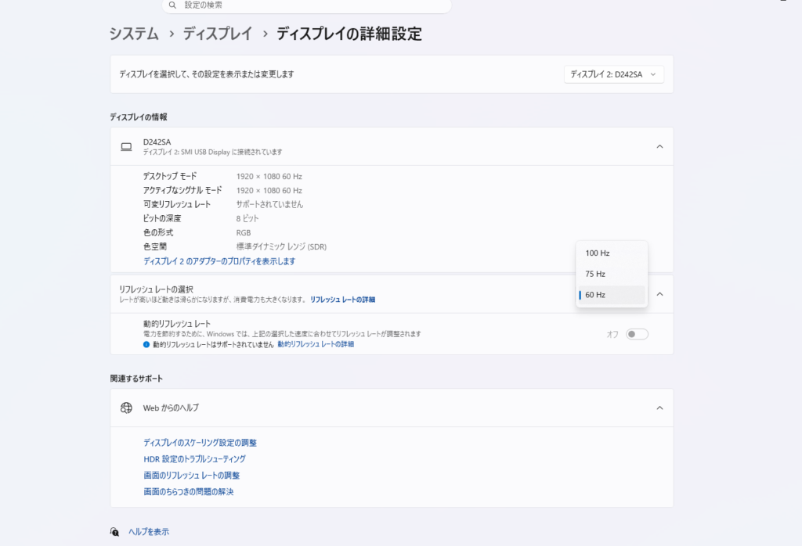Select 75 Hz refresh rate option
This screenshot has height=546, width=802.
611,275
